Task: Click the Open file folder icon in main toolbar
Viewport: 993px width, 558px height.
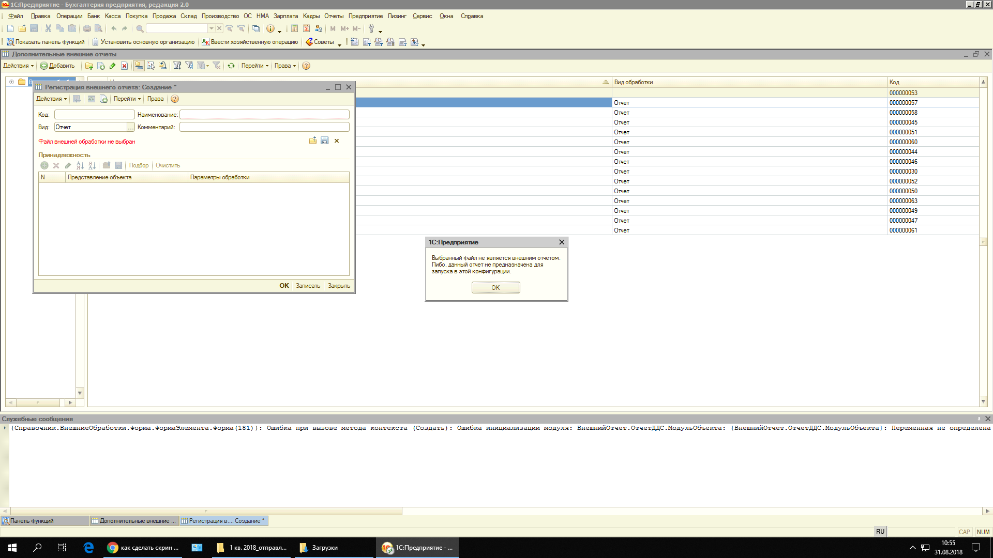Action: click(x=22, y=28)
